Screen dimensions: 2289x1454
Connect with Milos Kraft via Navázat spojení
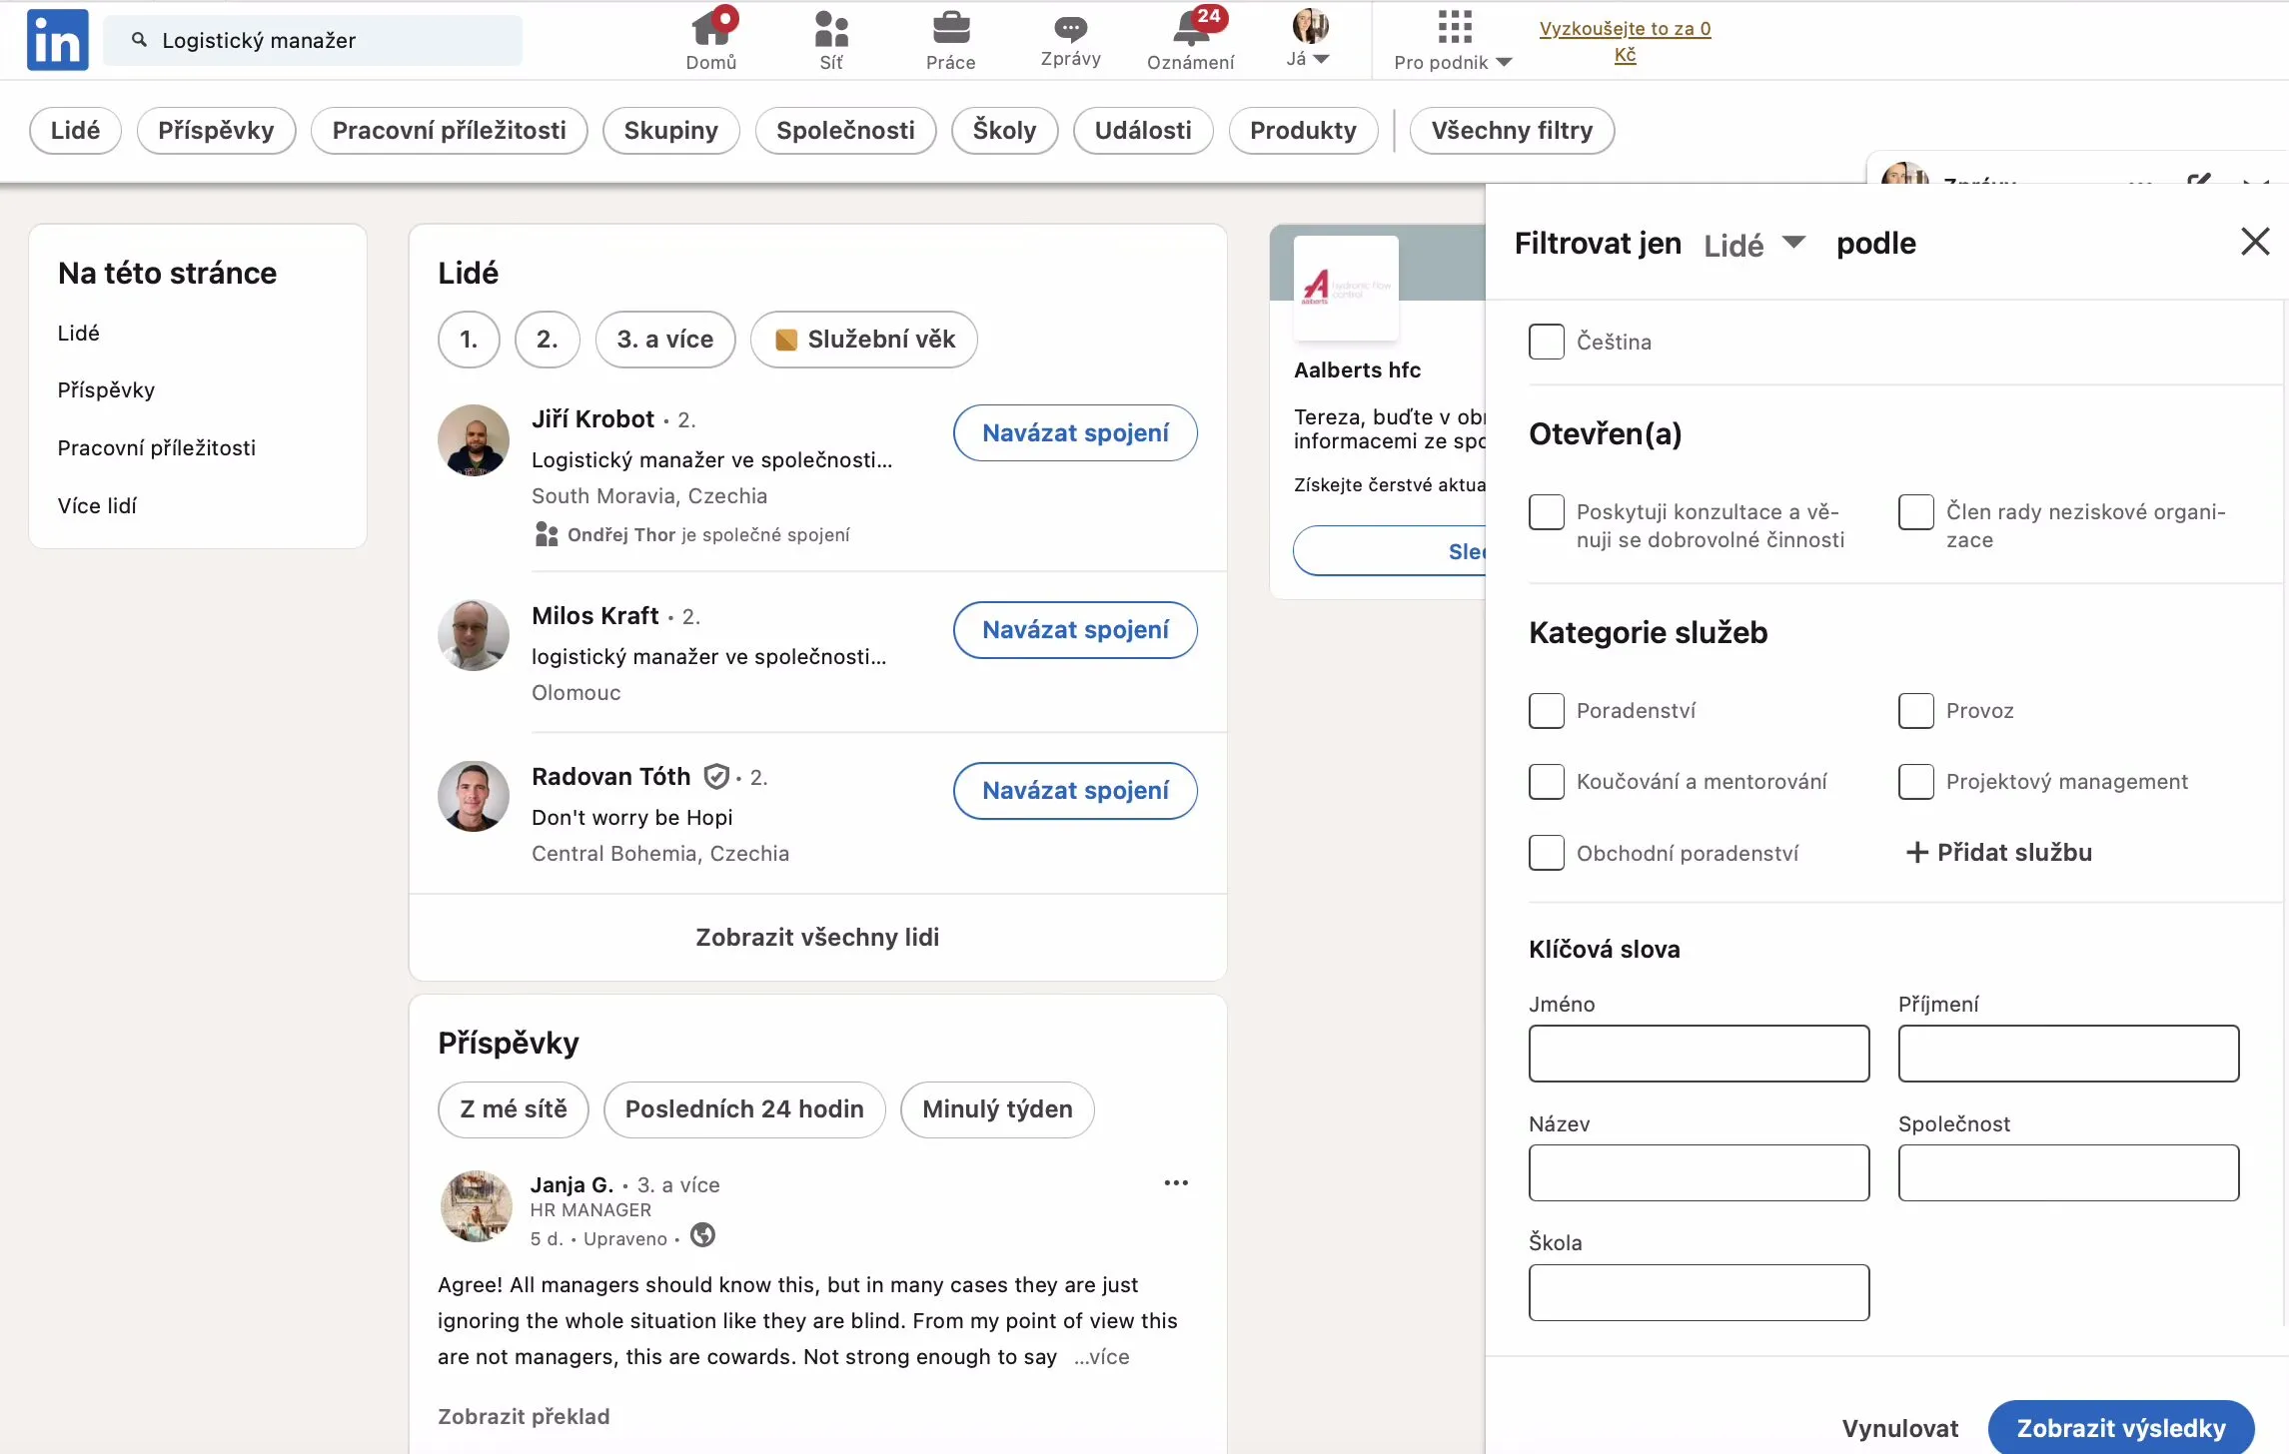click(1075, 630)
